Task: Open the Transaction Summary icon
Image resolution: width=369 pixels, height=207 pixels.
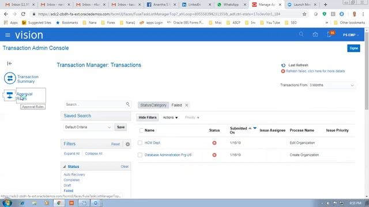Action: (10, 78)
